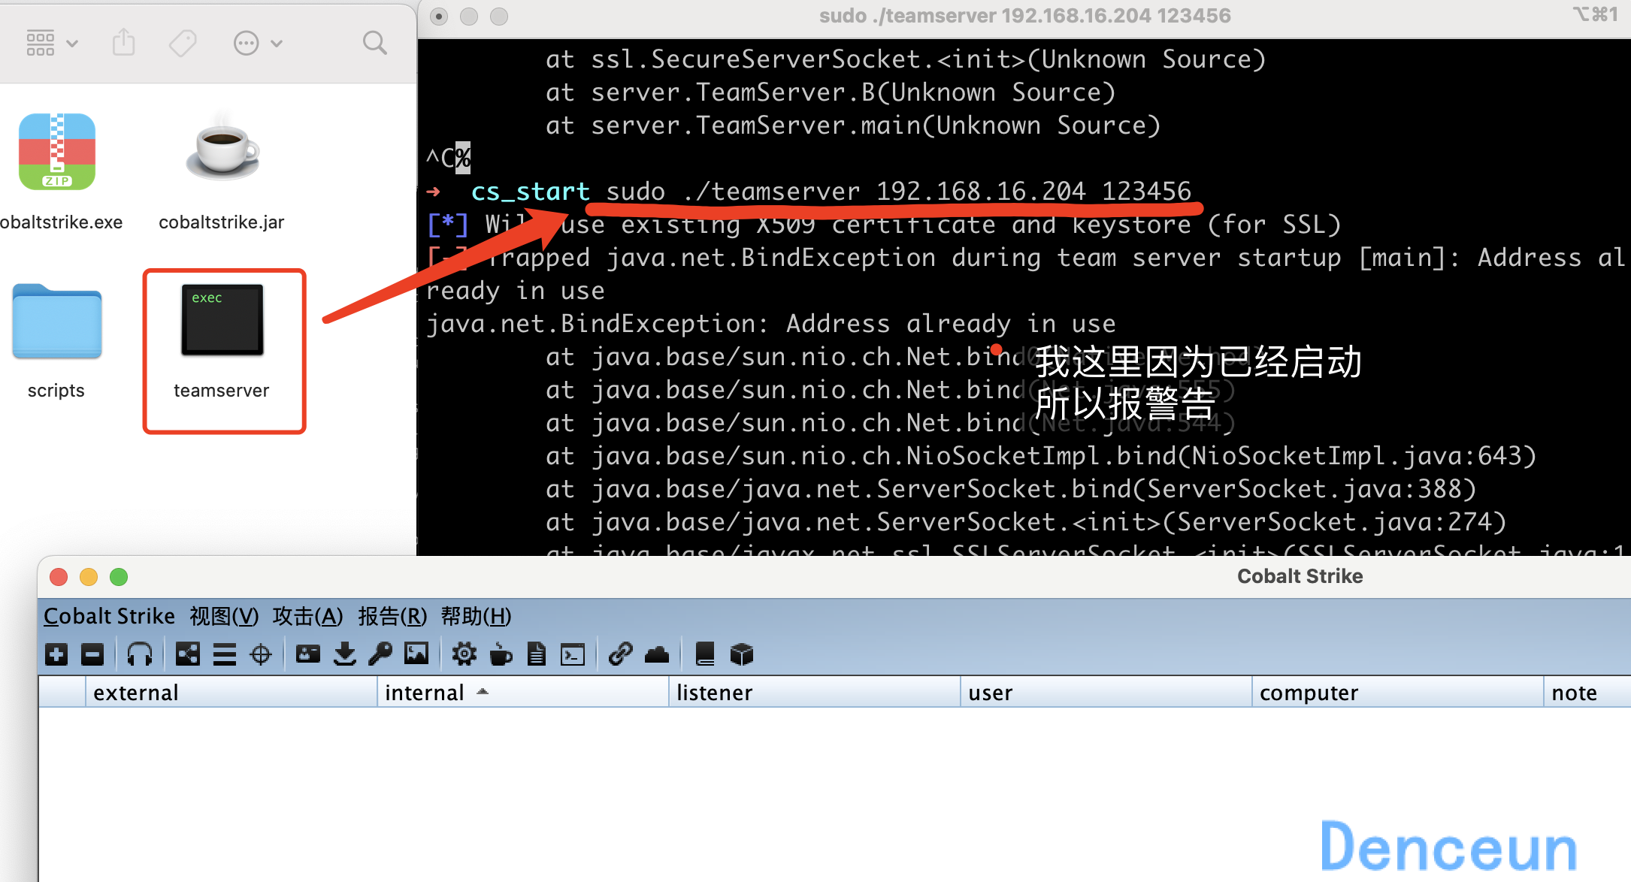Image resolution: width=1631 pixels, height=882 pixels.
Task: Open the credentials key icon
Action: click(x=380, y=654)
